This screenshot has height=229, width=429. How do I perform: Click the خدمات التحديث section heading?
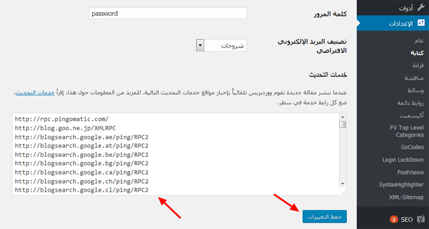point(328,75)
